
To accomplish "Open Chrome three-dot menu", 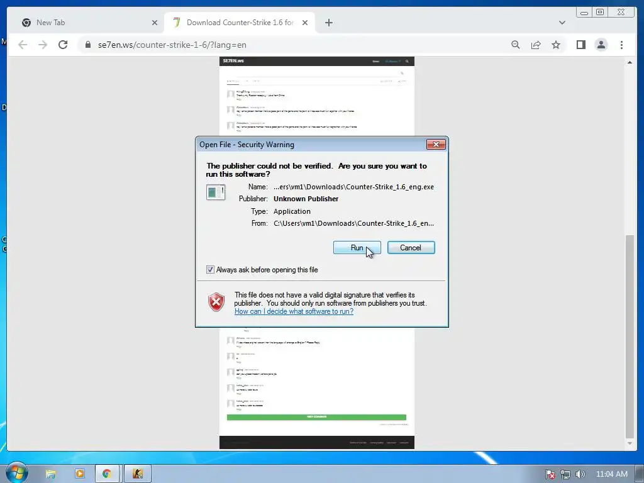I will [621, 45].
